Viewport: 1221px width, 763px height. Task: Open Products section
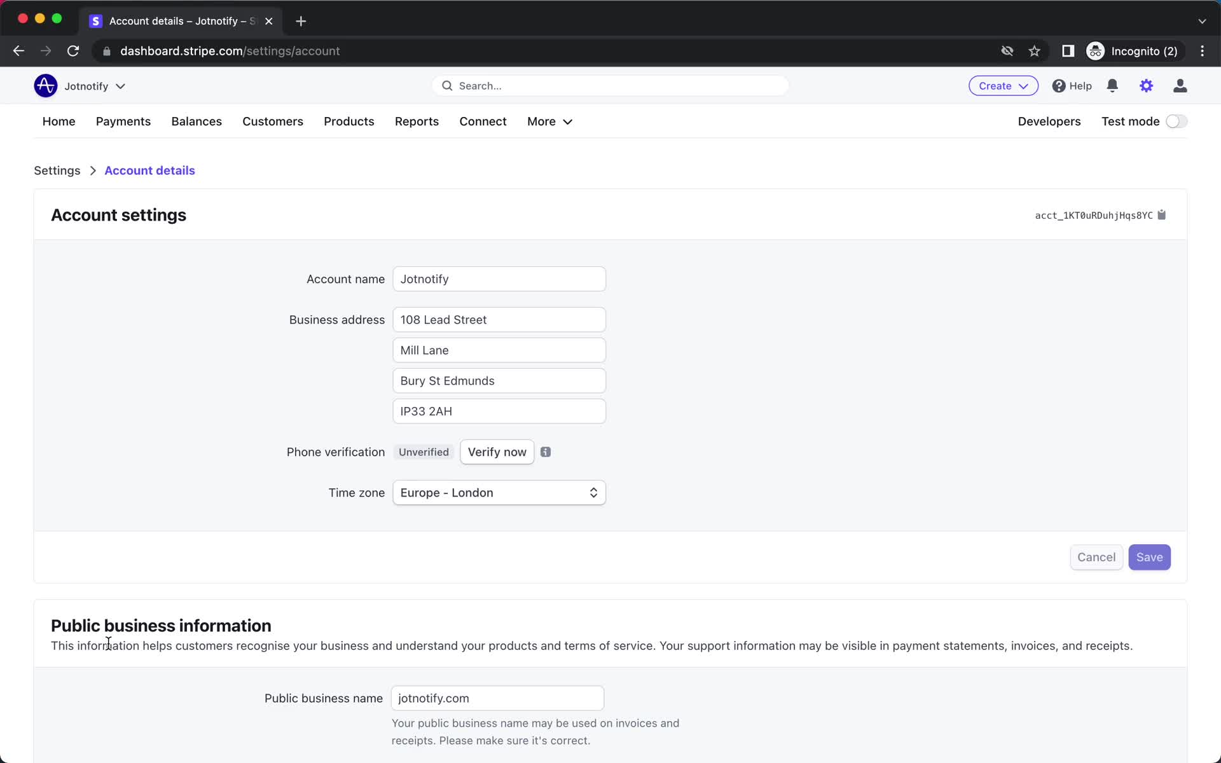(x=349, y=121)
